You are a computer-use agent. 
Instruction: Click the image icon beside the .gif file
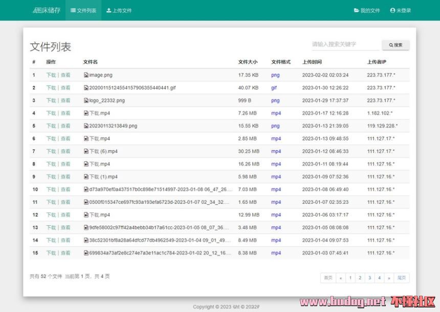(86, 88)
